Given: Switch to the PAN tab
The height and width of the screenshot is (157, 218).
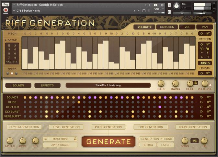Looking at the screenshot, I should (x=205, y=27).
